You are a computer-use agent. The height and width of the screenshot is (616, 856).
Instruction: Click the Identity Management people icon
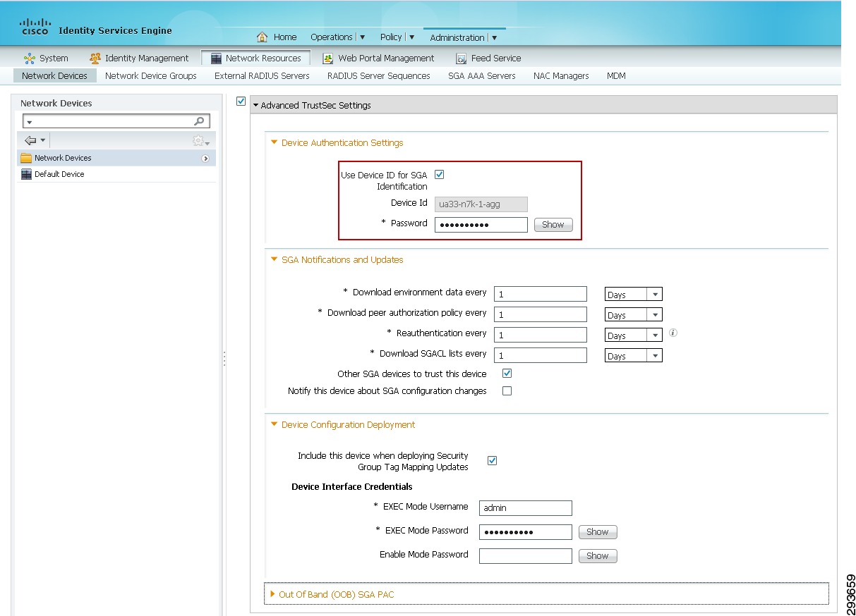[x=95, y=58]
